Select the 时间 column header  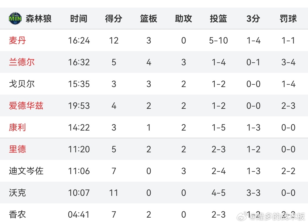tap(79, 19)
